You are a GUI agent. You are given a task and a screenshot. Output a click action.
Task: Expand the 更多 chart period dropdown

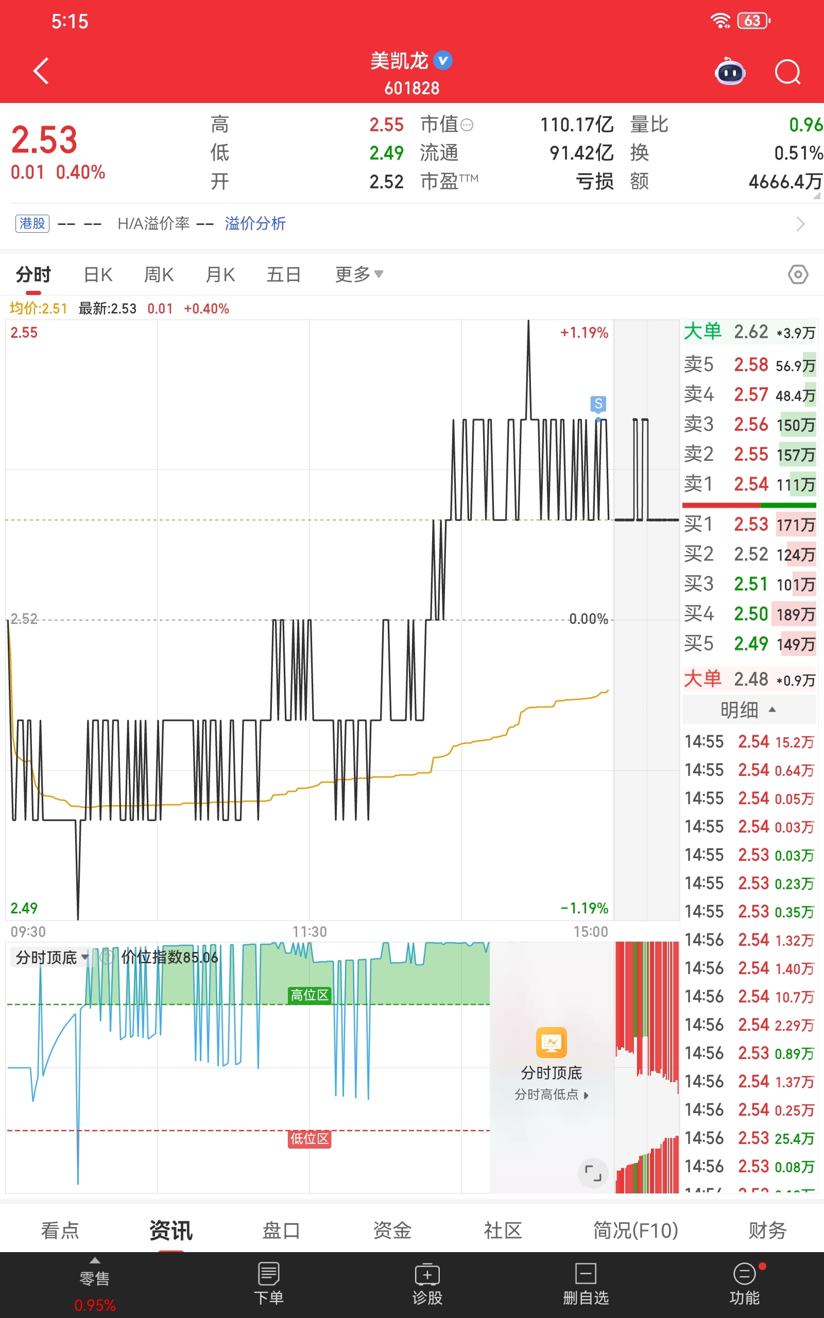coord(359,274)
